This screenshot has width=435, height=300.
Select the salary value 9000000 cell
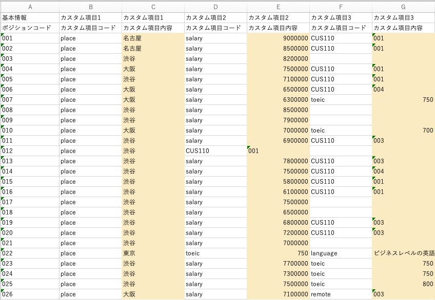pyautogui.click(x=278, y=38)
